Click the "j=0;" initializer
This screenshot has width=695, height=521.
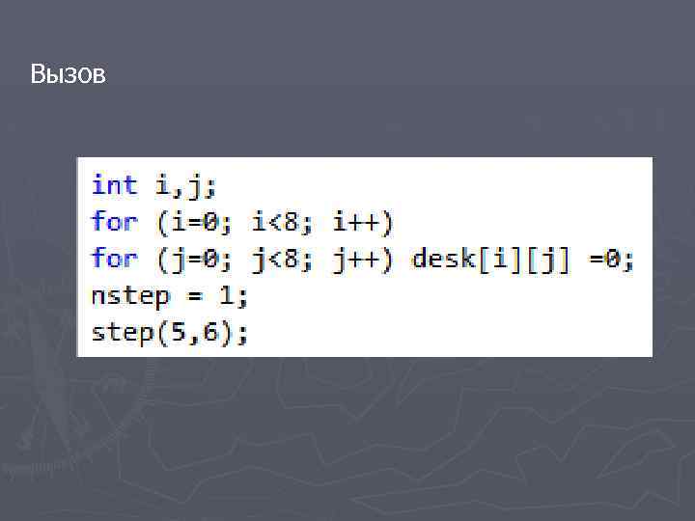(x=195, y=259)
